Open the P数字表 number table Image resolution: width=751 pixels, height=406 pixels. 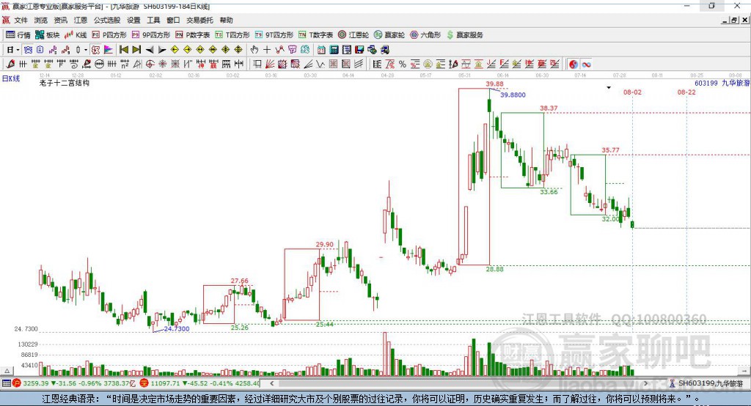tap(193, 35)
